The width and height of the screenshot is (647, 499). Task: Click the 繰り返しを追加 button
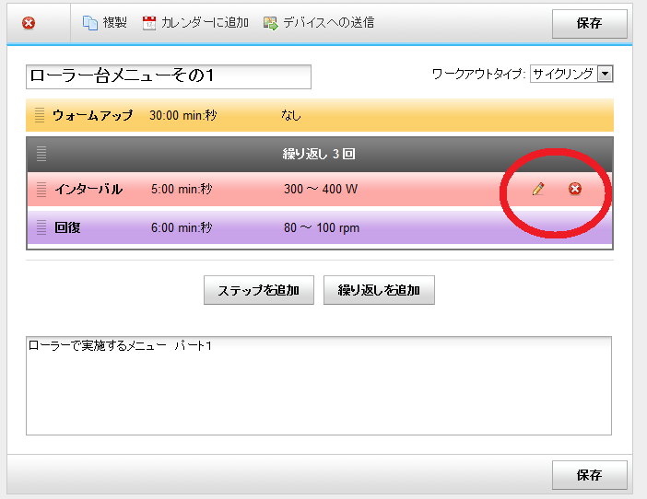[x=379, y=290]
